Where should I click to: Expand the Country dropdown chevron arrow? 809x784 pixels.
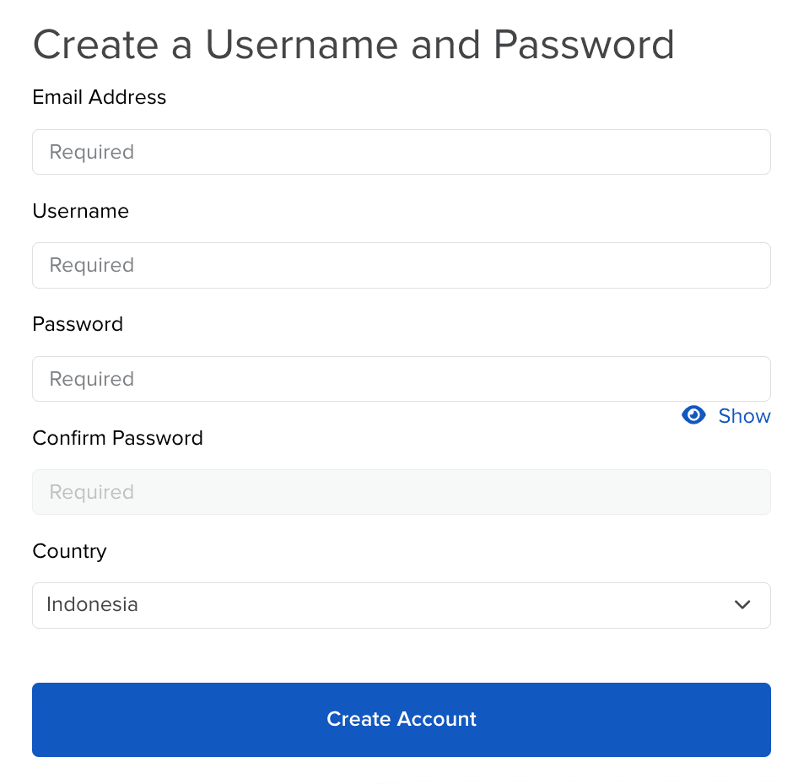point(742,605)
